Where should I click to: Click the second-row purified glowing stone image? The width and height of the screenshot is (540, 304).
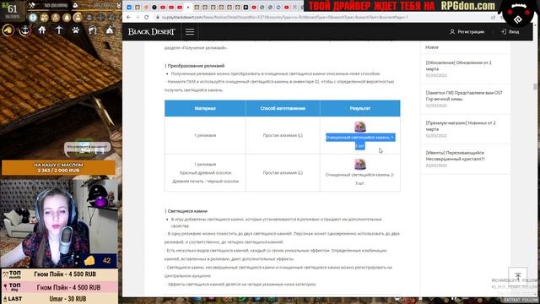360,164
